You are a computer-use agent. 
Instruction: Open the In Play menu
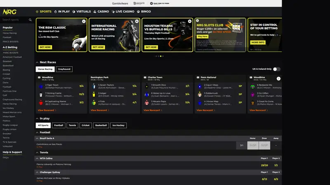pos(62,12)
